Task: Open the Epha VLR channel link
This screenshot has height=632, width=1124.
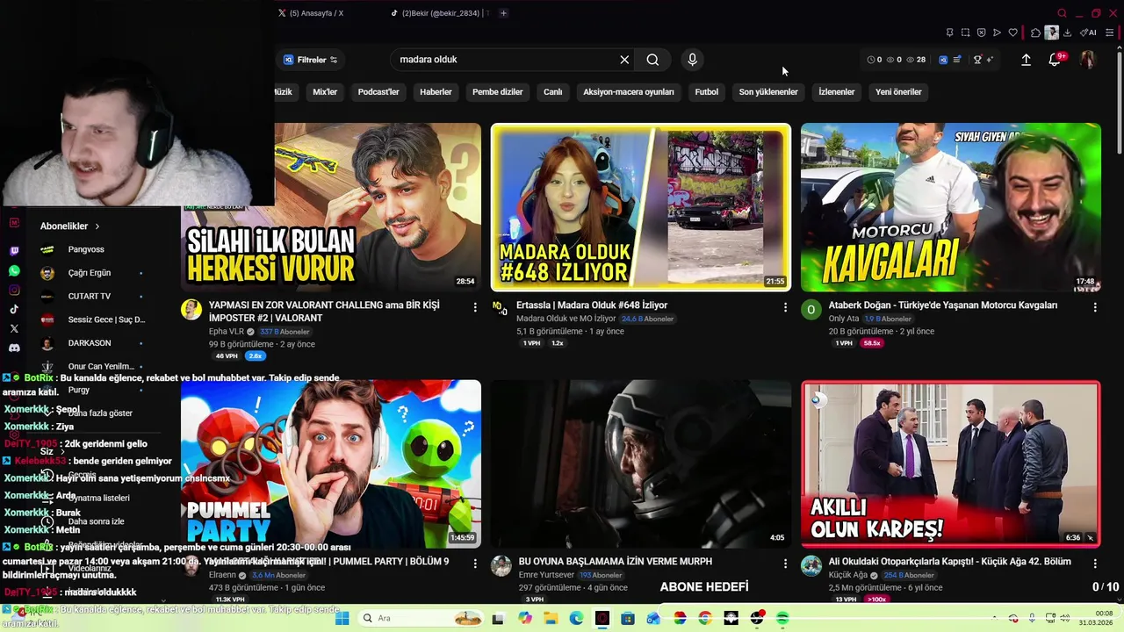Action: (x=226, y=332)
